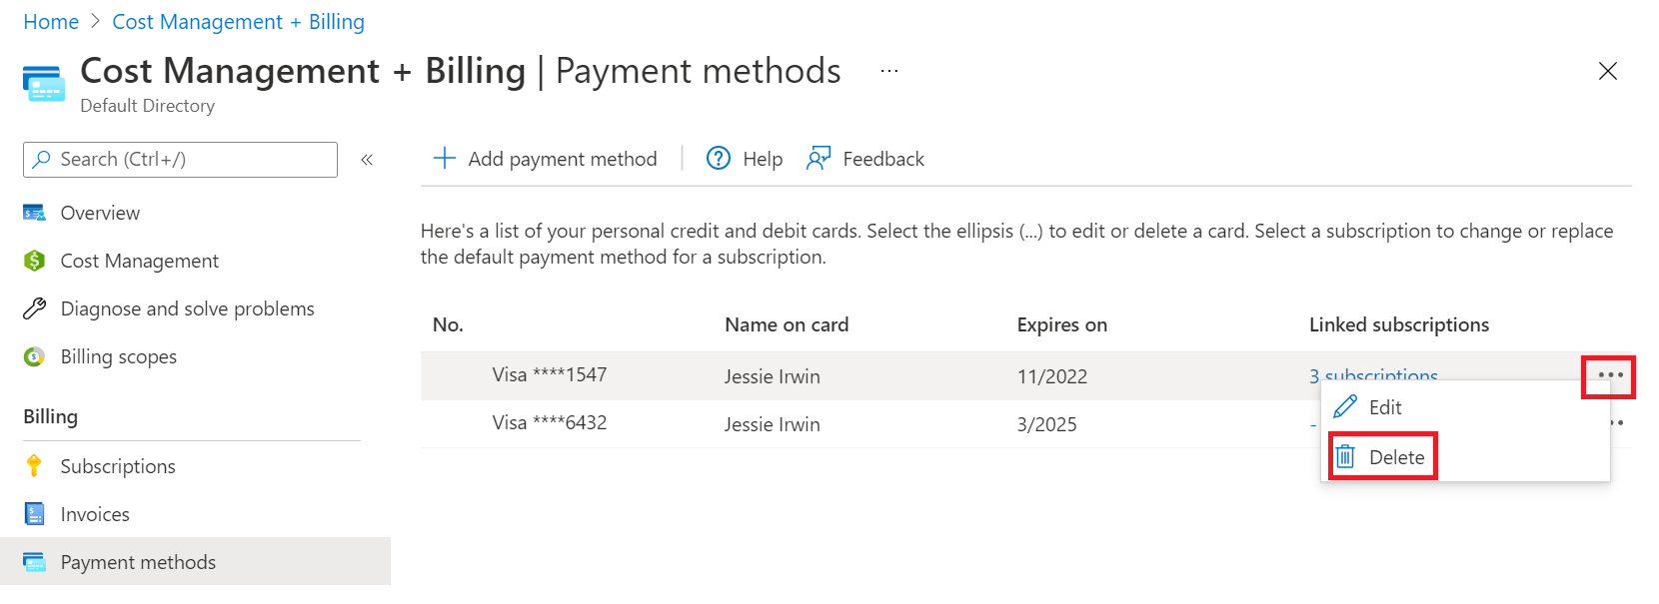Navigate Home via the breadcrumb
1659x604 pixels.
50,21
